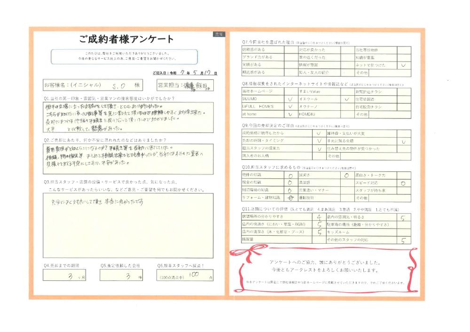Click the Q3 feedback answer box
The height and width of the screenshot is (332, 470).
tap(128, 225)
